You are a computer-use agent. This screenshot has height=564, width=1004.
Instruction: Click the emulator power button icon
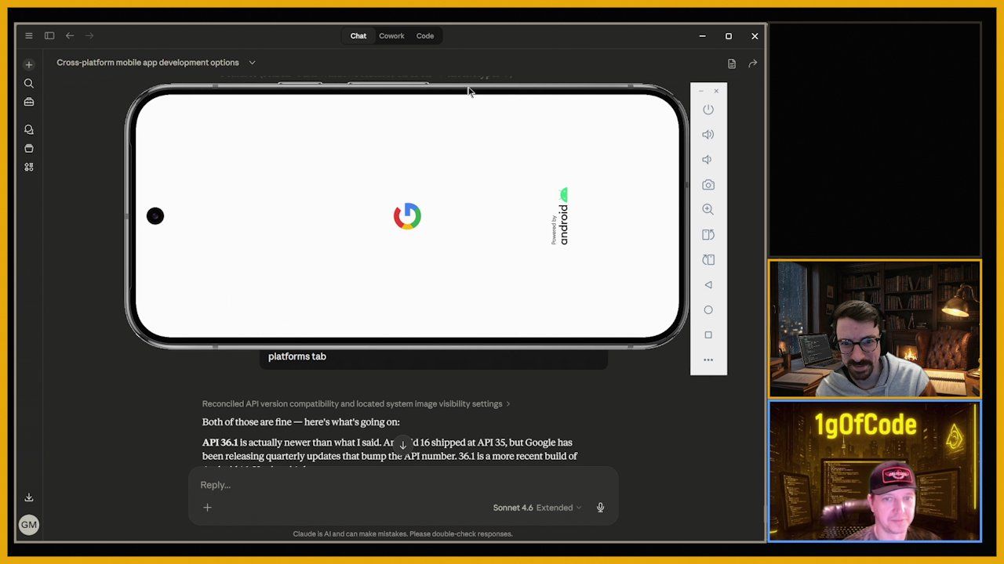pyautogui.click(x=708, y=110)
